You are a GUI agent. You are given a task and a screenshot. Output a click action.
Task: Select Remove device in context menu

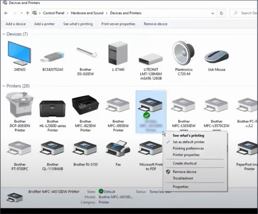(184, 172)
